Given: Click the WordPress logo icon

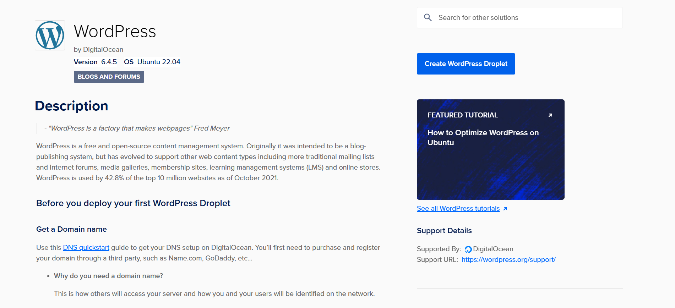Looking at the screenshot, I should (50, 35).
